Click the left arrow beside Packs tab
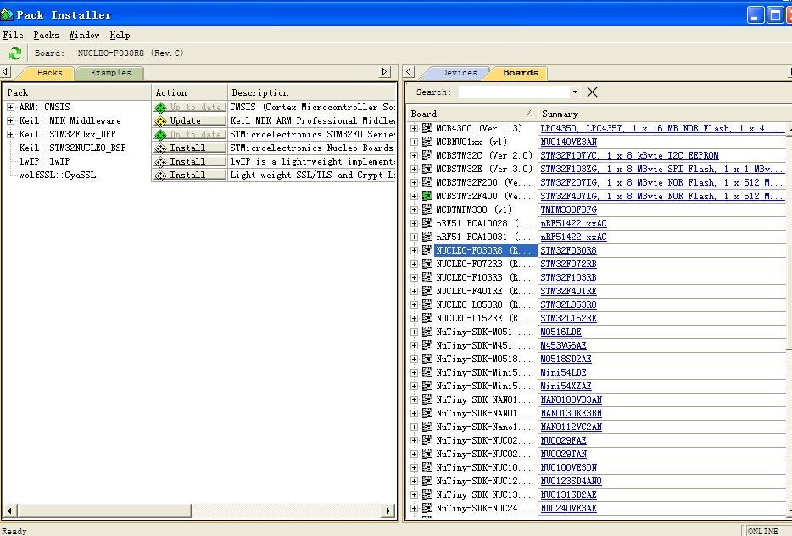This screenshot has height=536, width=792. point(6,72)
